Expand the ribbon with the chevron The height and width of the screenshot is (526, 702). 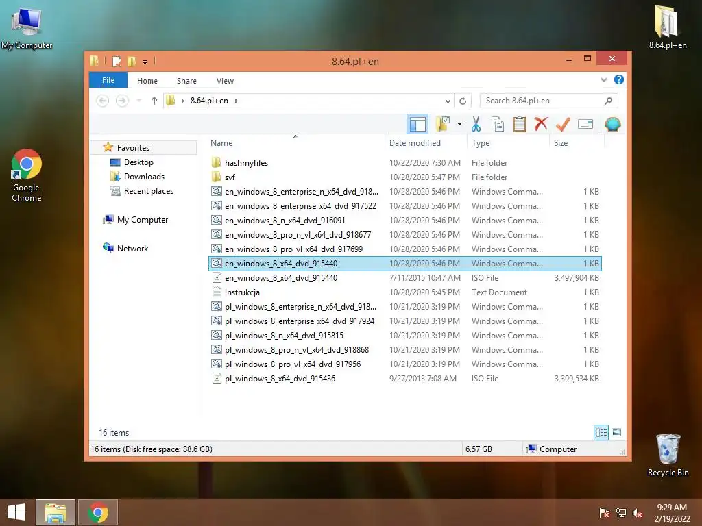(x=603, y=79)
